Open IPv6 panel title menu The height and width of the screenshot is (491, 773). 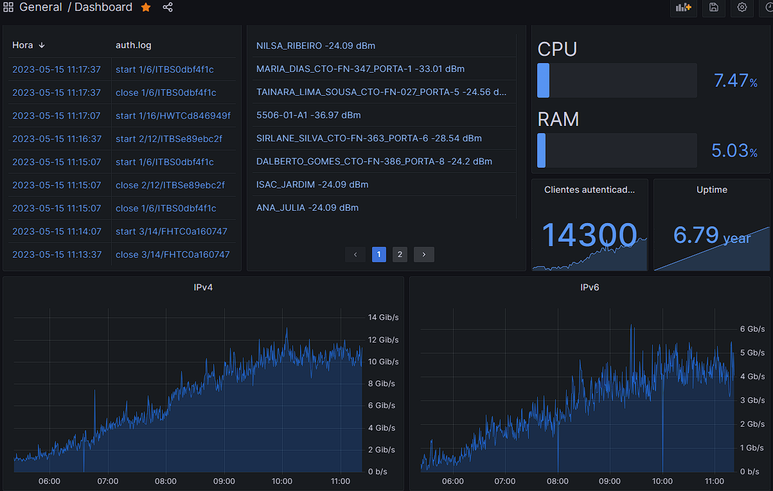[x=589, y=287]
